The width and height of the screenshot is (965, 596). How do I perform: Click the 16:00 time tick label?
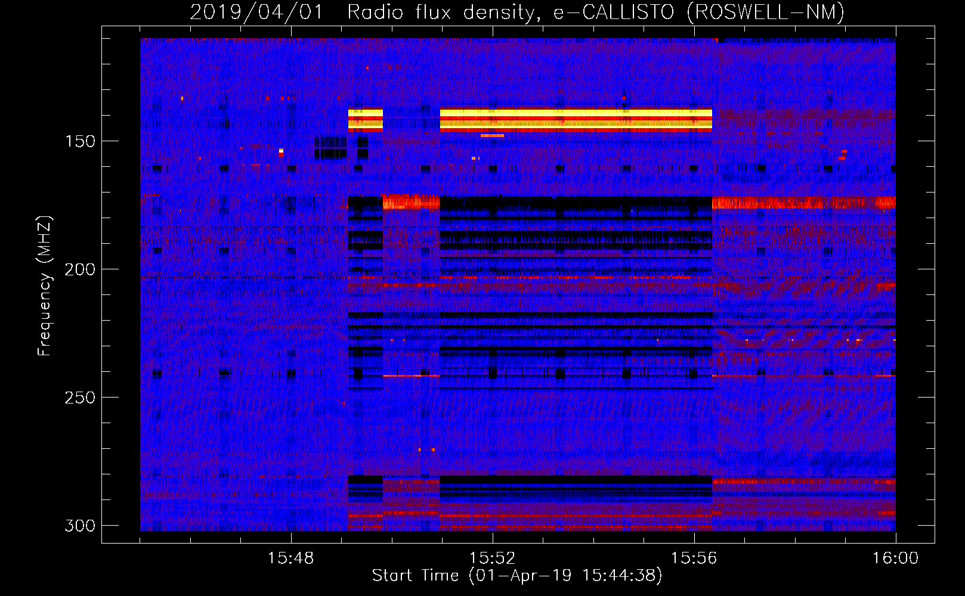coord(895,558)
